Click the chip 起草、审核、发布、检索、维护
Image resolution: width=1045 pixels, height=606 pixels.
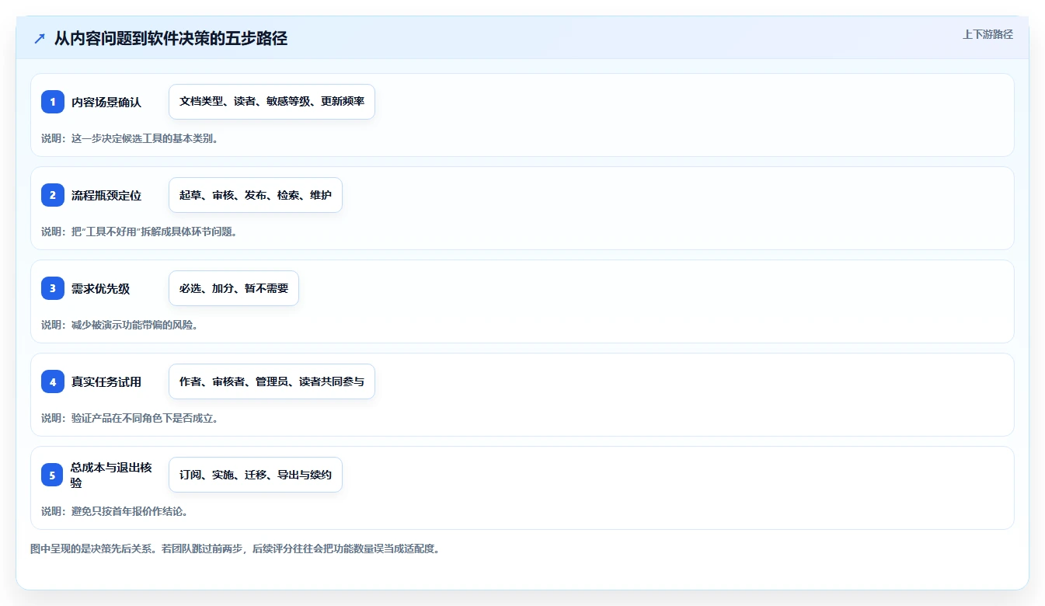pyautogui.click(x=256, y=195)
